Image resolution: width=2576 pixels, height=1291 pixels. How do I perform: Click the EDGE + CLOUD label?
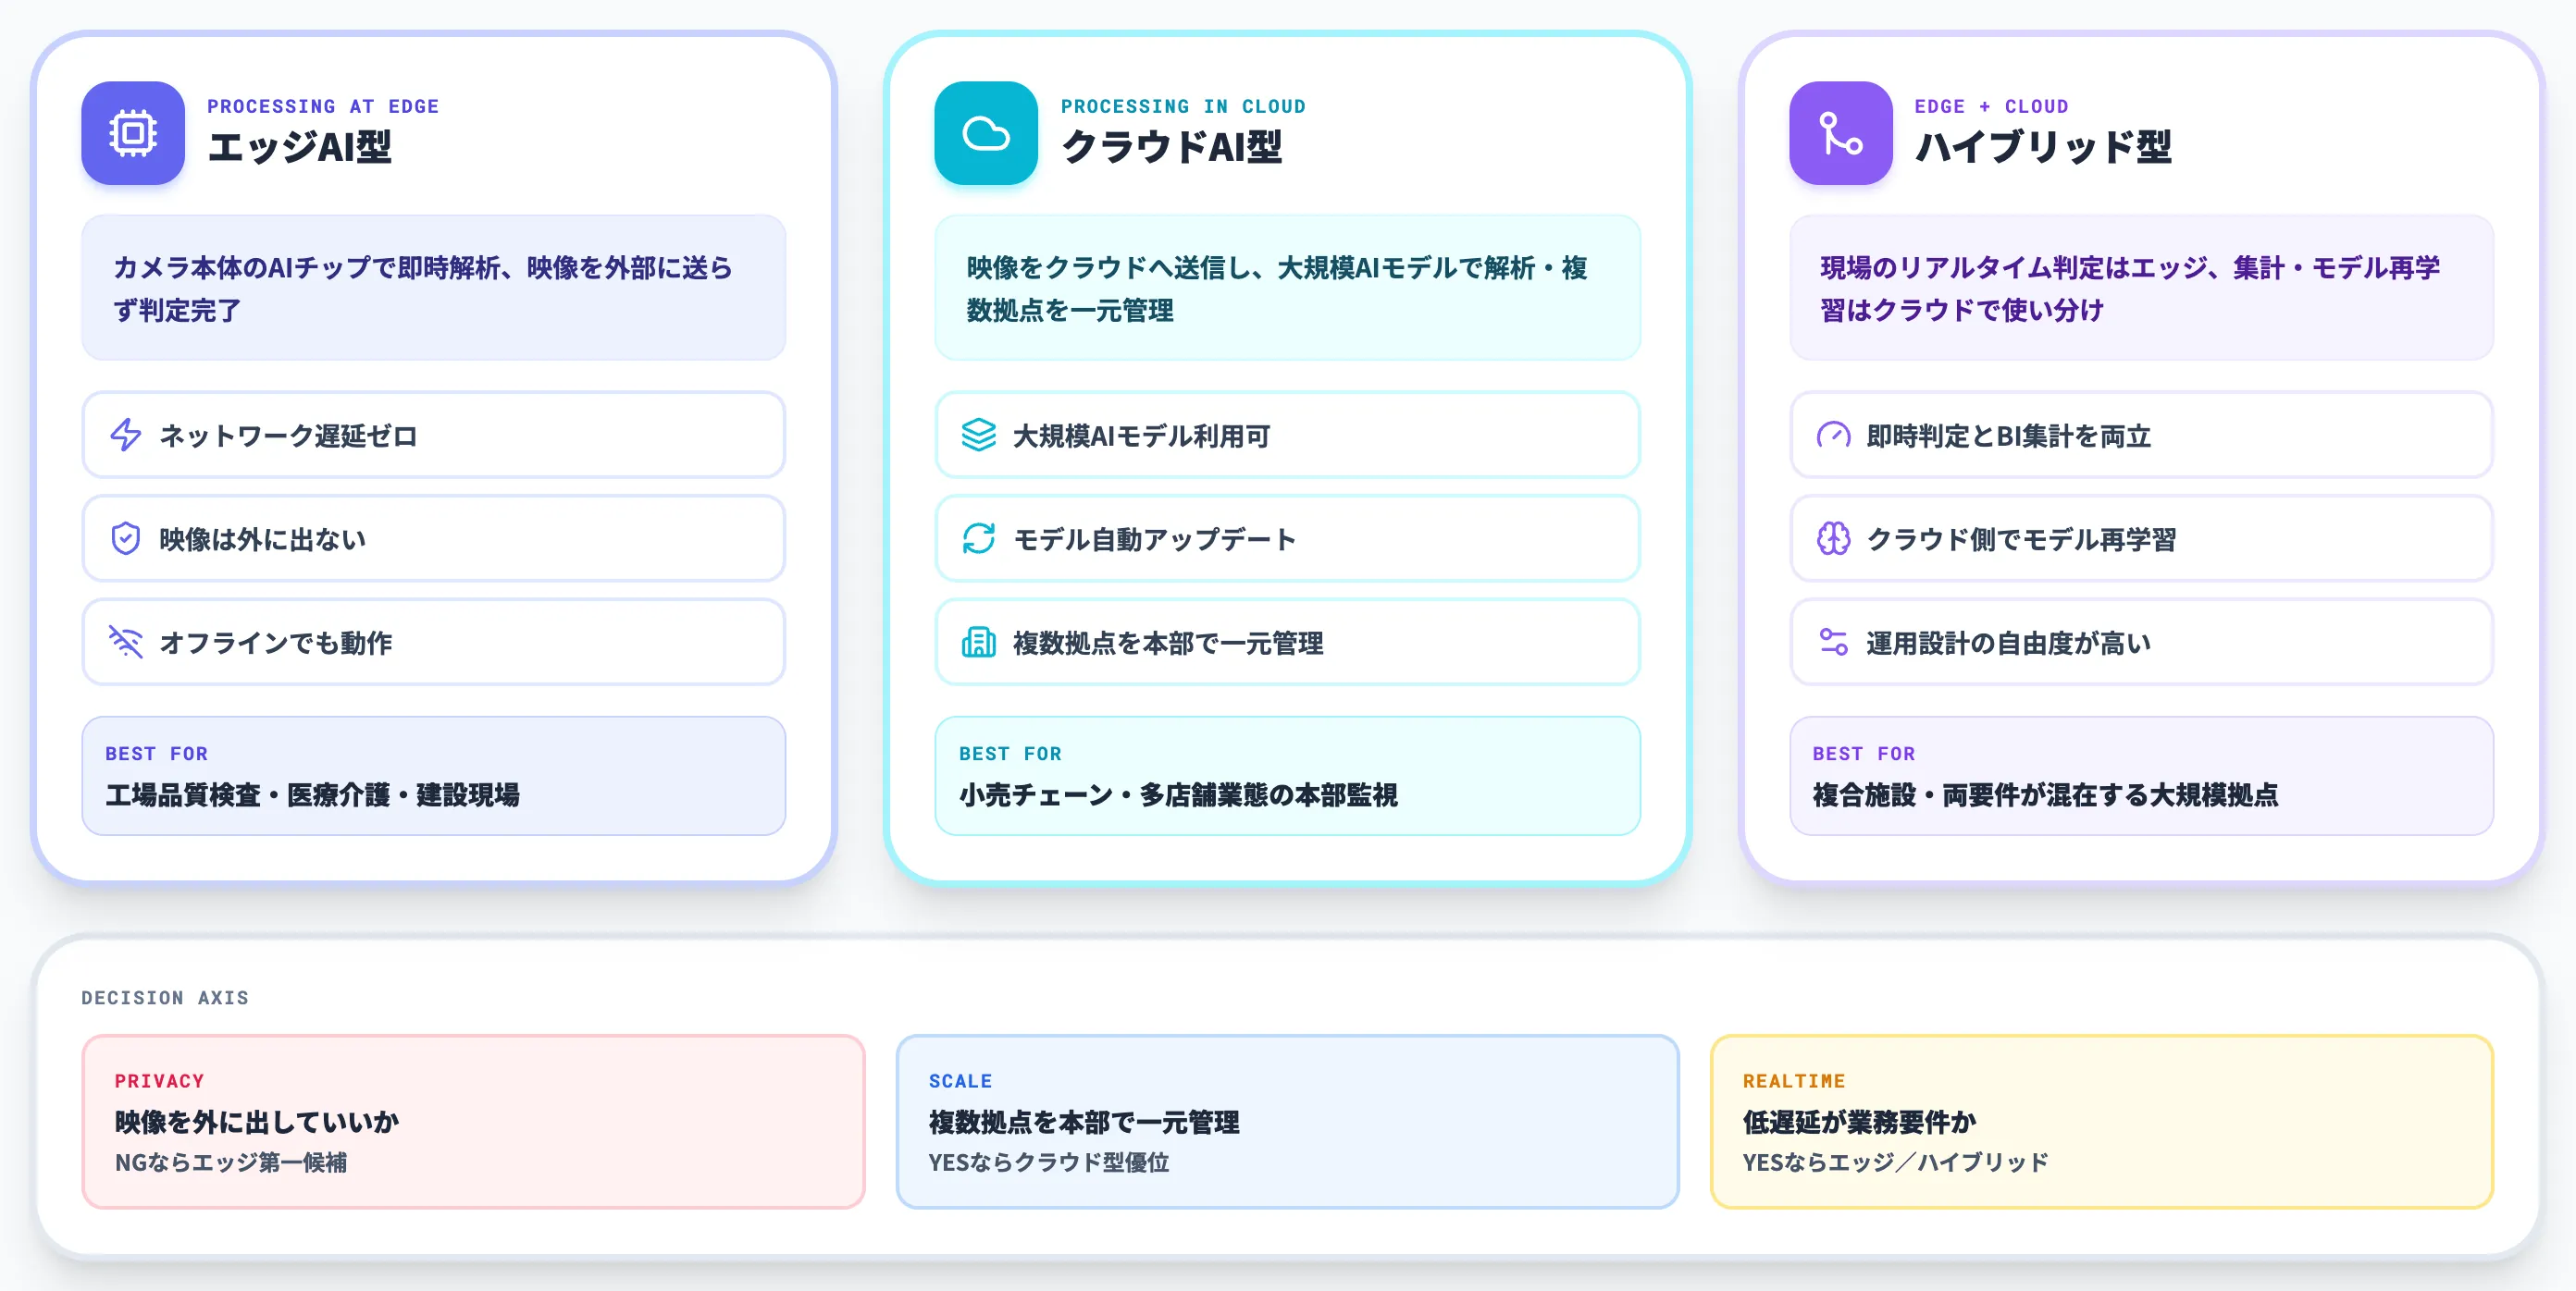(x=1991, y=106)
